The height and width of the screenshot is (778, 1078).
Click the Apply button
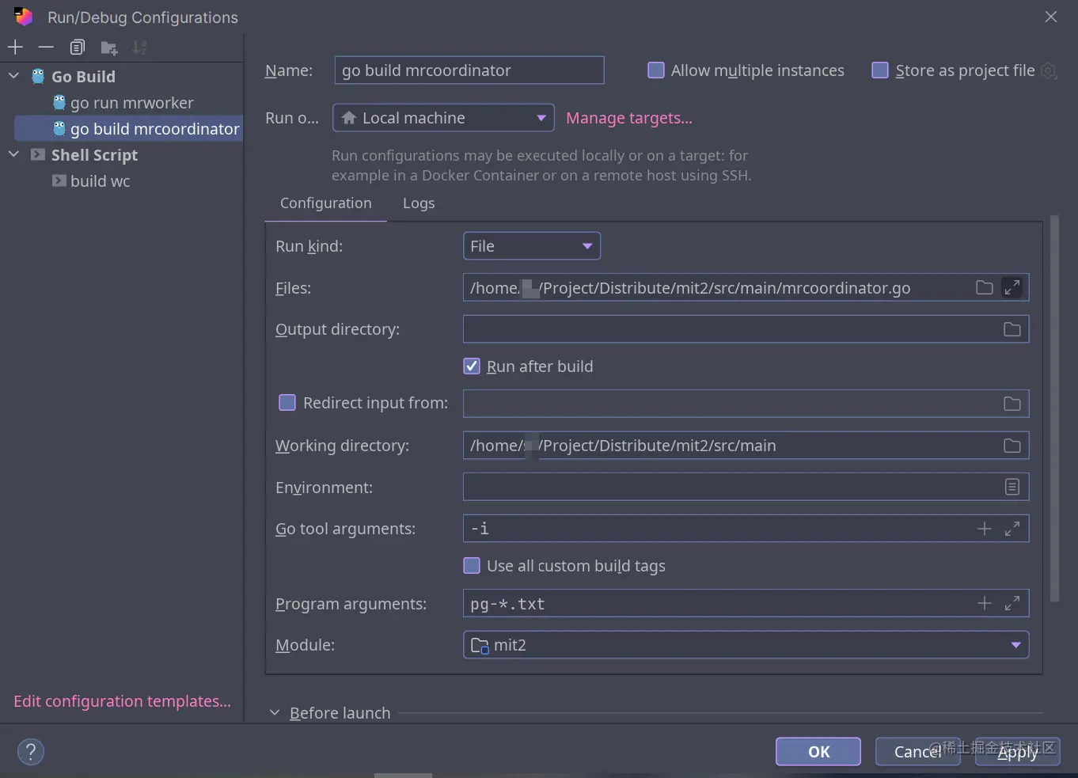coord(1018,752)
